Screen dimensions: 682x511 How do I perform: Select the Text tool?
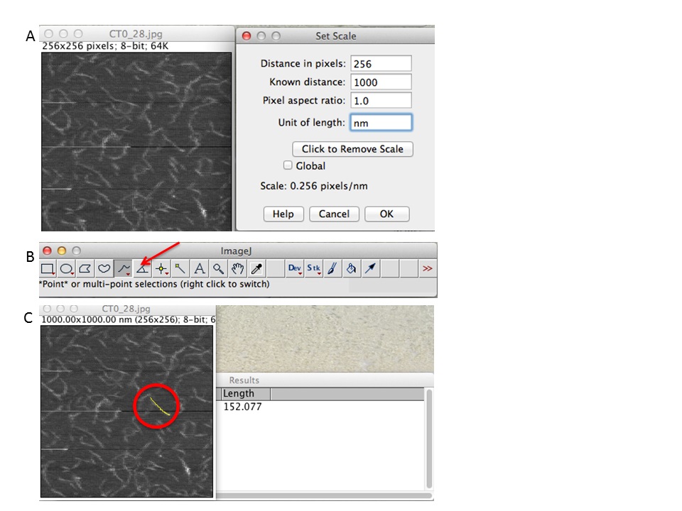(x=199, y=268)
